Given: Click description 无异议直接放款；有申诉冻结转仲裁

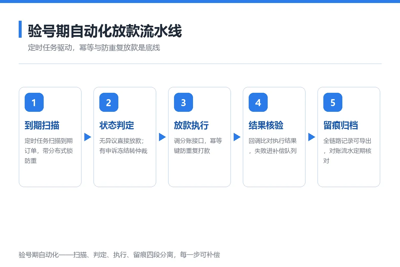Looking at the screenshot, I should [x=123, y=146].
